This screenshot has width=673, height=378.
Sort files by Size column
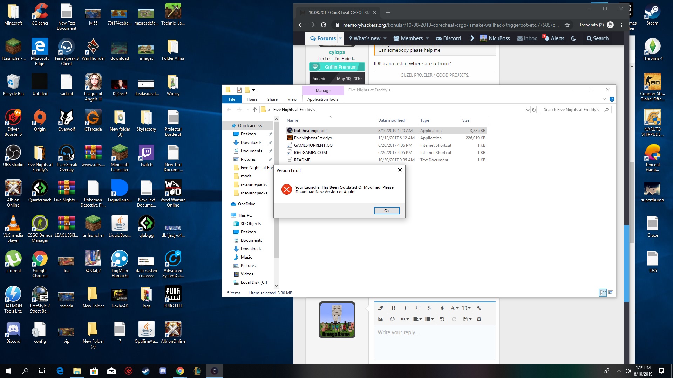click(x=474, y=120)
